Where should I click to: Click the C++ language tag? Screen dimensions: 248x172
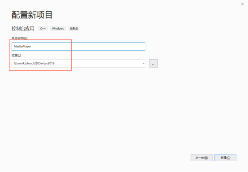(x=43, y=29)
